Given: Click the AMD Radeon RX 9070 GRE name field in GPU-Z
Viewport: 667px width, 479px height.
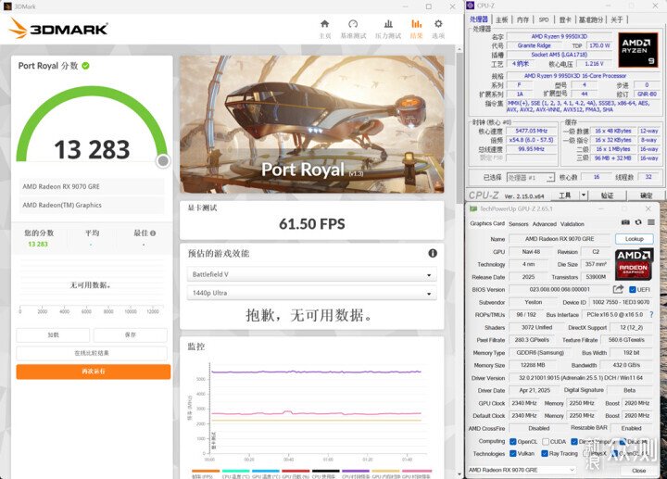Looking at the screenshot, I should click(x=560, y=239).
